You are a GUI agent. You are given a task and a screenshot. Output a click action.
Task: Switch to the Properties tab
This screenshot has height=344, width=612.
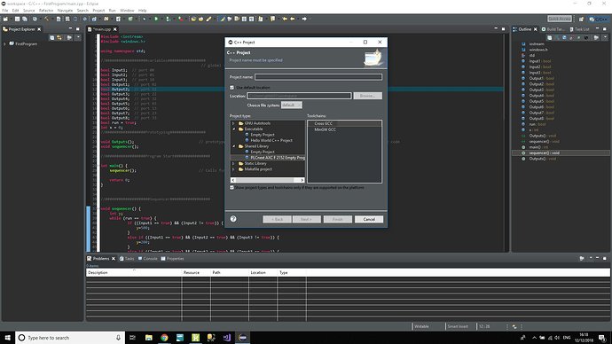coord(173,259)
